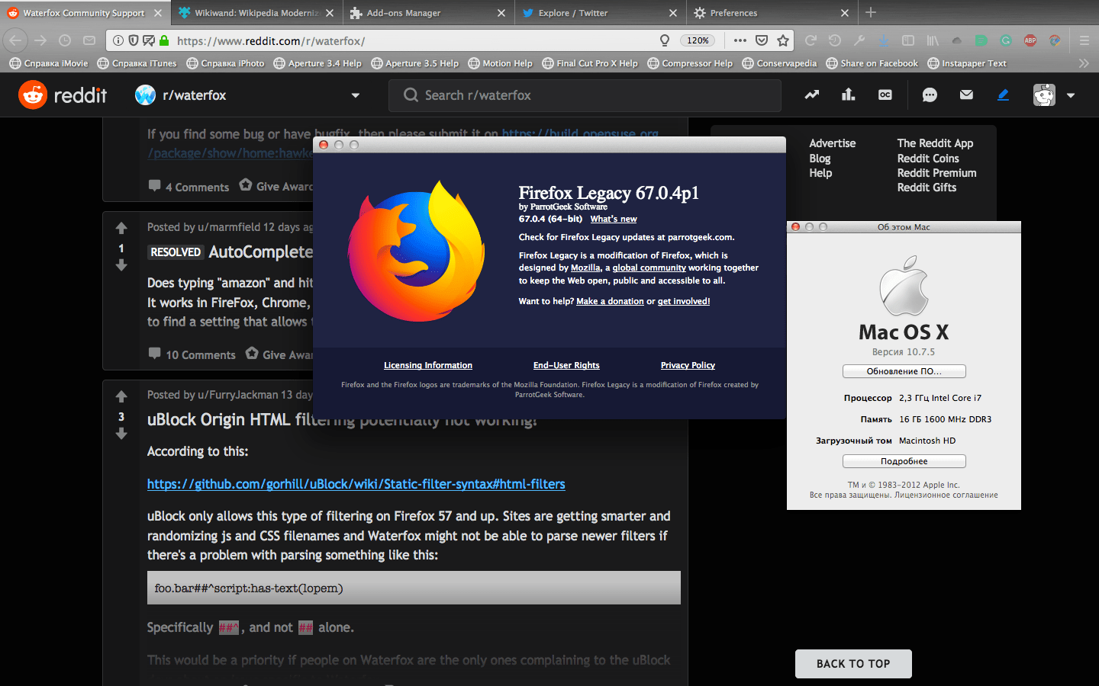The width and height of the screenshot is (1099, 686).
Task: Open the Firefox hamburger menu
Action: (x=1084, y=40)
